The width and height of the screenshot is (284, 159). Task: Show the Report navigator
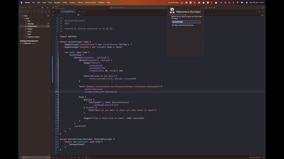(x=49, y=11)
